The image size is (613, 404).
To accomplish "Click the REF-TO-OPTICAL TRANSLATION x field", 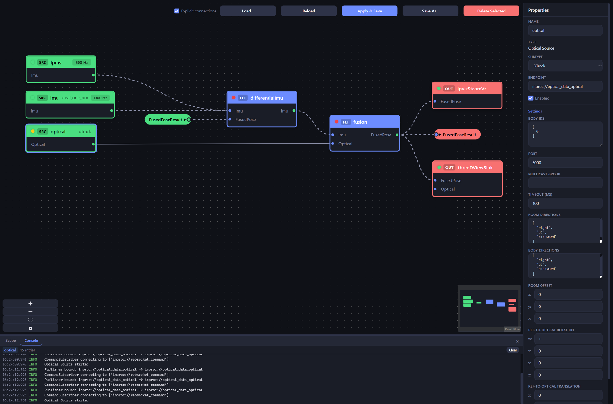I will click(x=568, y=395).
